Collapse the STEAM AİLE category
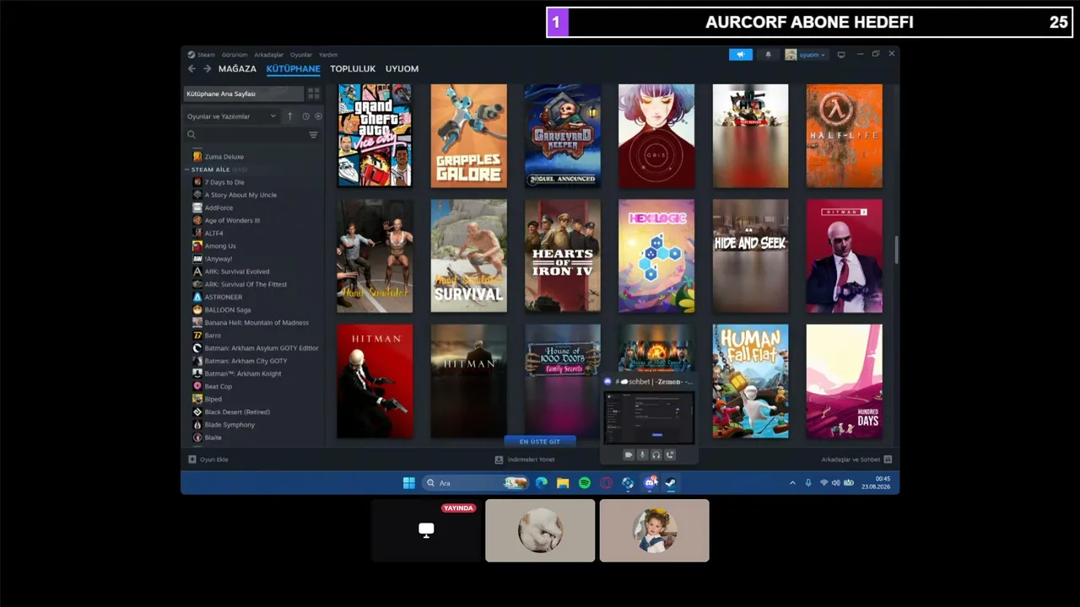Viewport: 1080px width, 607px height. click(x=187, y=169)
